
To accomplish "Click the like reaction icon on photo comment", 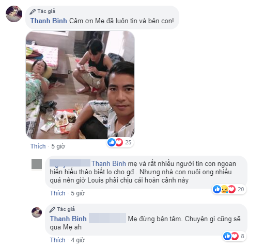I will click(112, 142).
